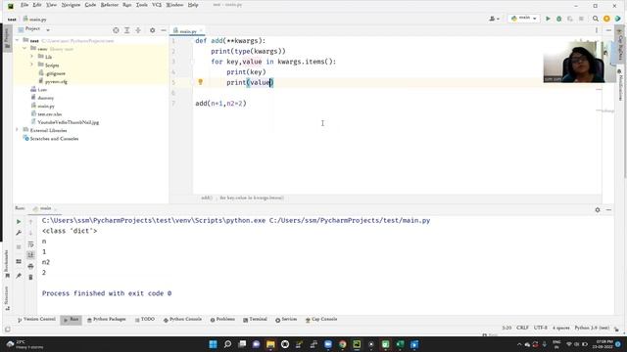Screen dimensions: 627x352
Task: Click the wrench icon in Run panel
Action: coord(19,233)
